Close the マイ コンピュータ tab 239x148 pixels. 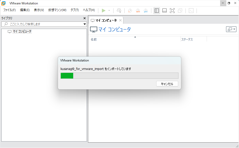click(x=120, y=20)
